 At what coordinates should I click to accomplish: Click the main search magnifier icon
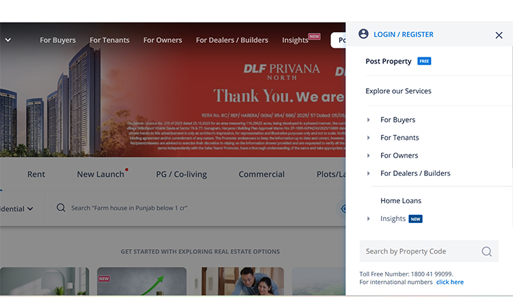(61, 208)
